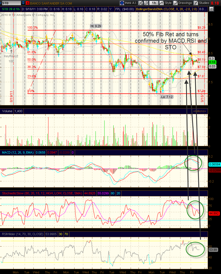Viewport: 221px width, 274px height.
Task: Click the red 44.892 axis bubble
Action: (214, 213)
